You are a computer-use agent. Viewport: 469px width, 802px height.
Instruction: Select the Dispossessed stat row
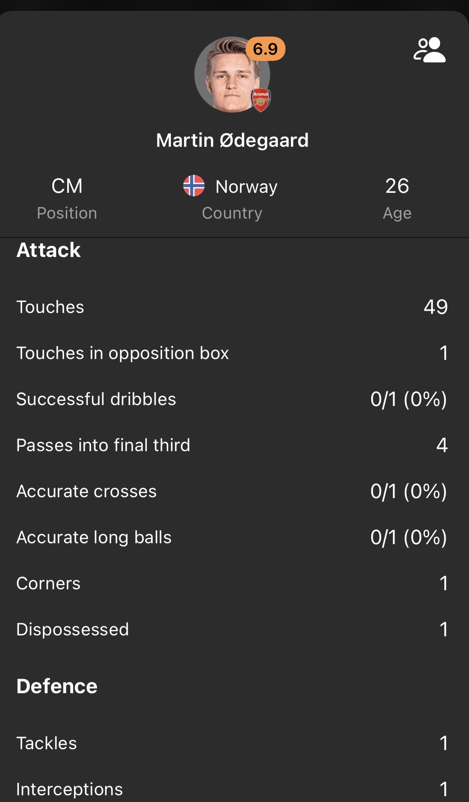[x=232, y=629]
